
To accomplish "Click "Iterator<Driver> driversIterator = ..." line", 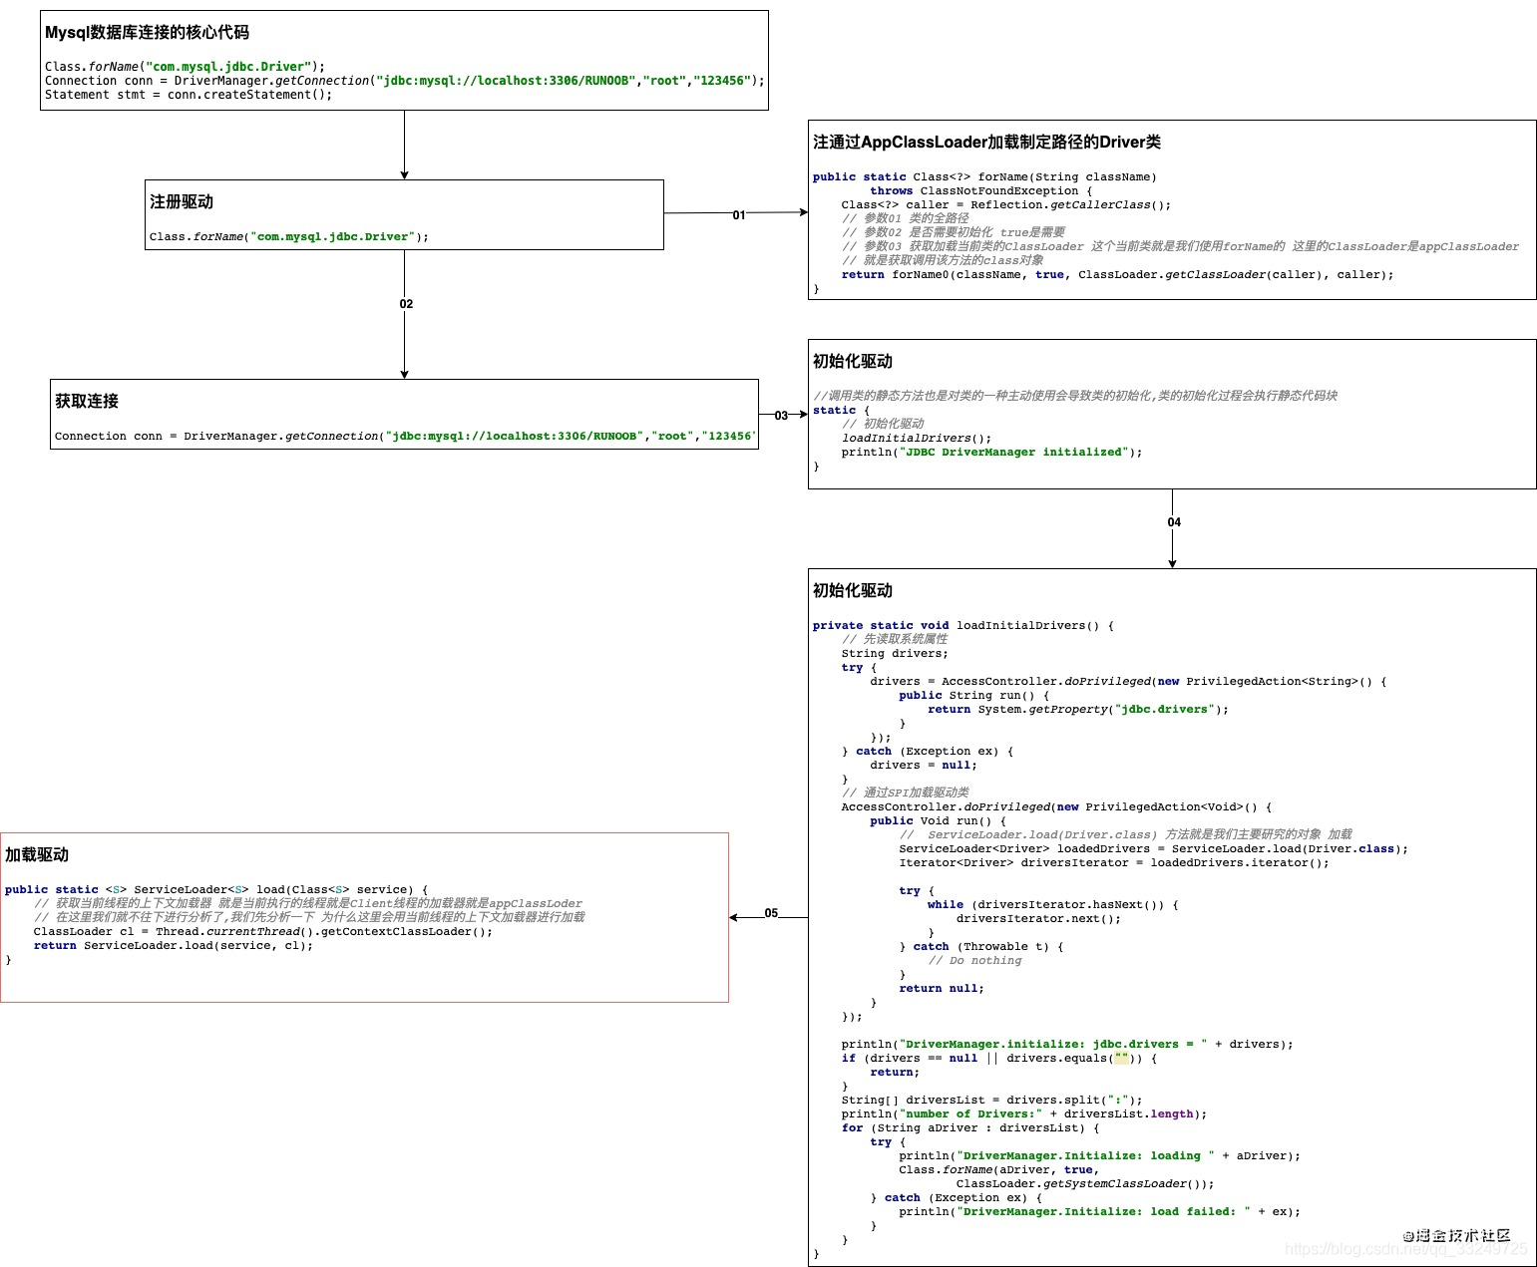I will tap(1114, 862).
